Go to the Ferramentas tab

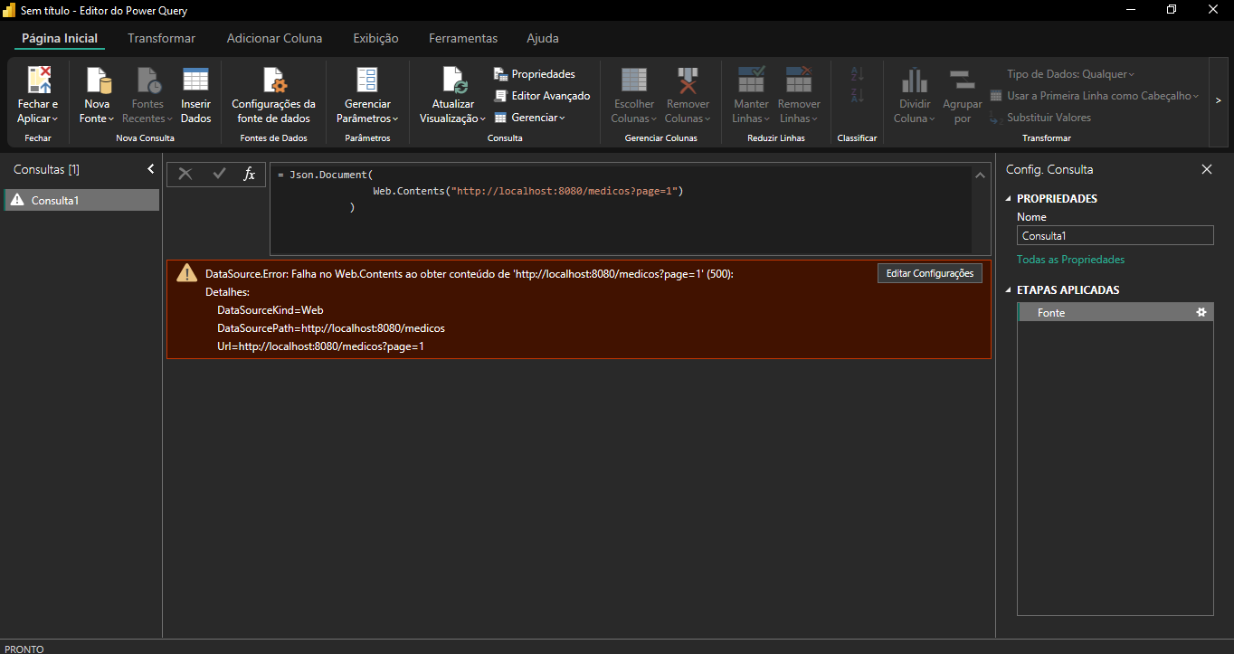[x=463, y=39]
